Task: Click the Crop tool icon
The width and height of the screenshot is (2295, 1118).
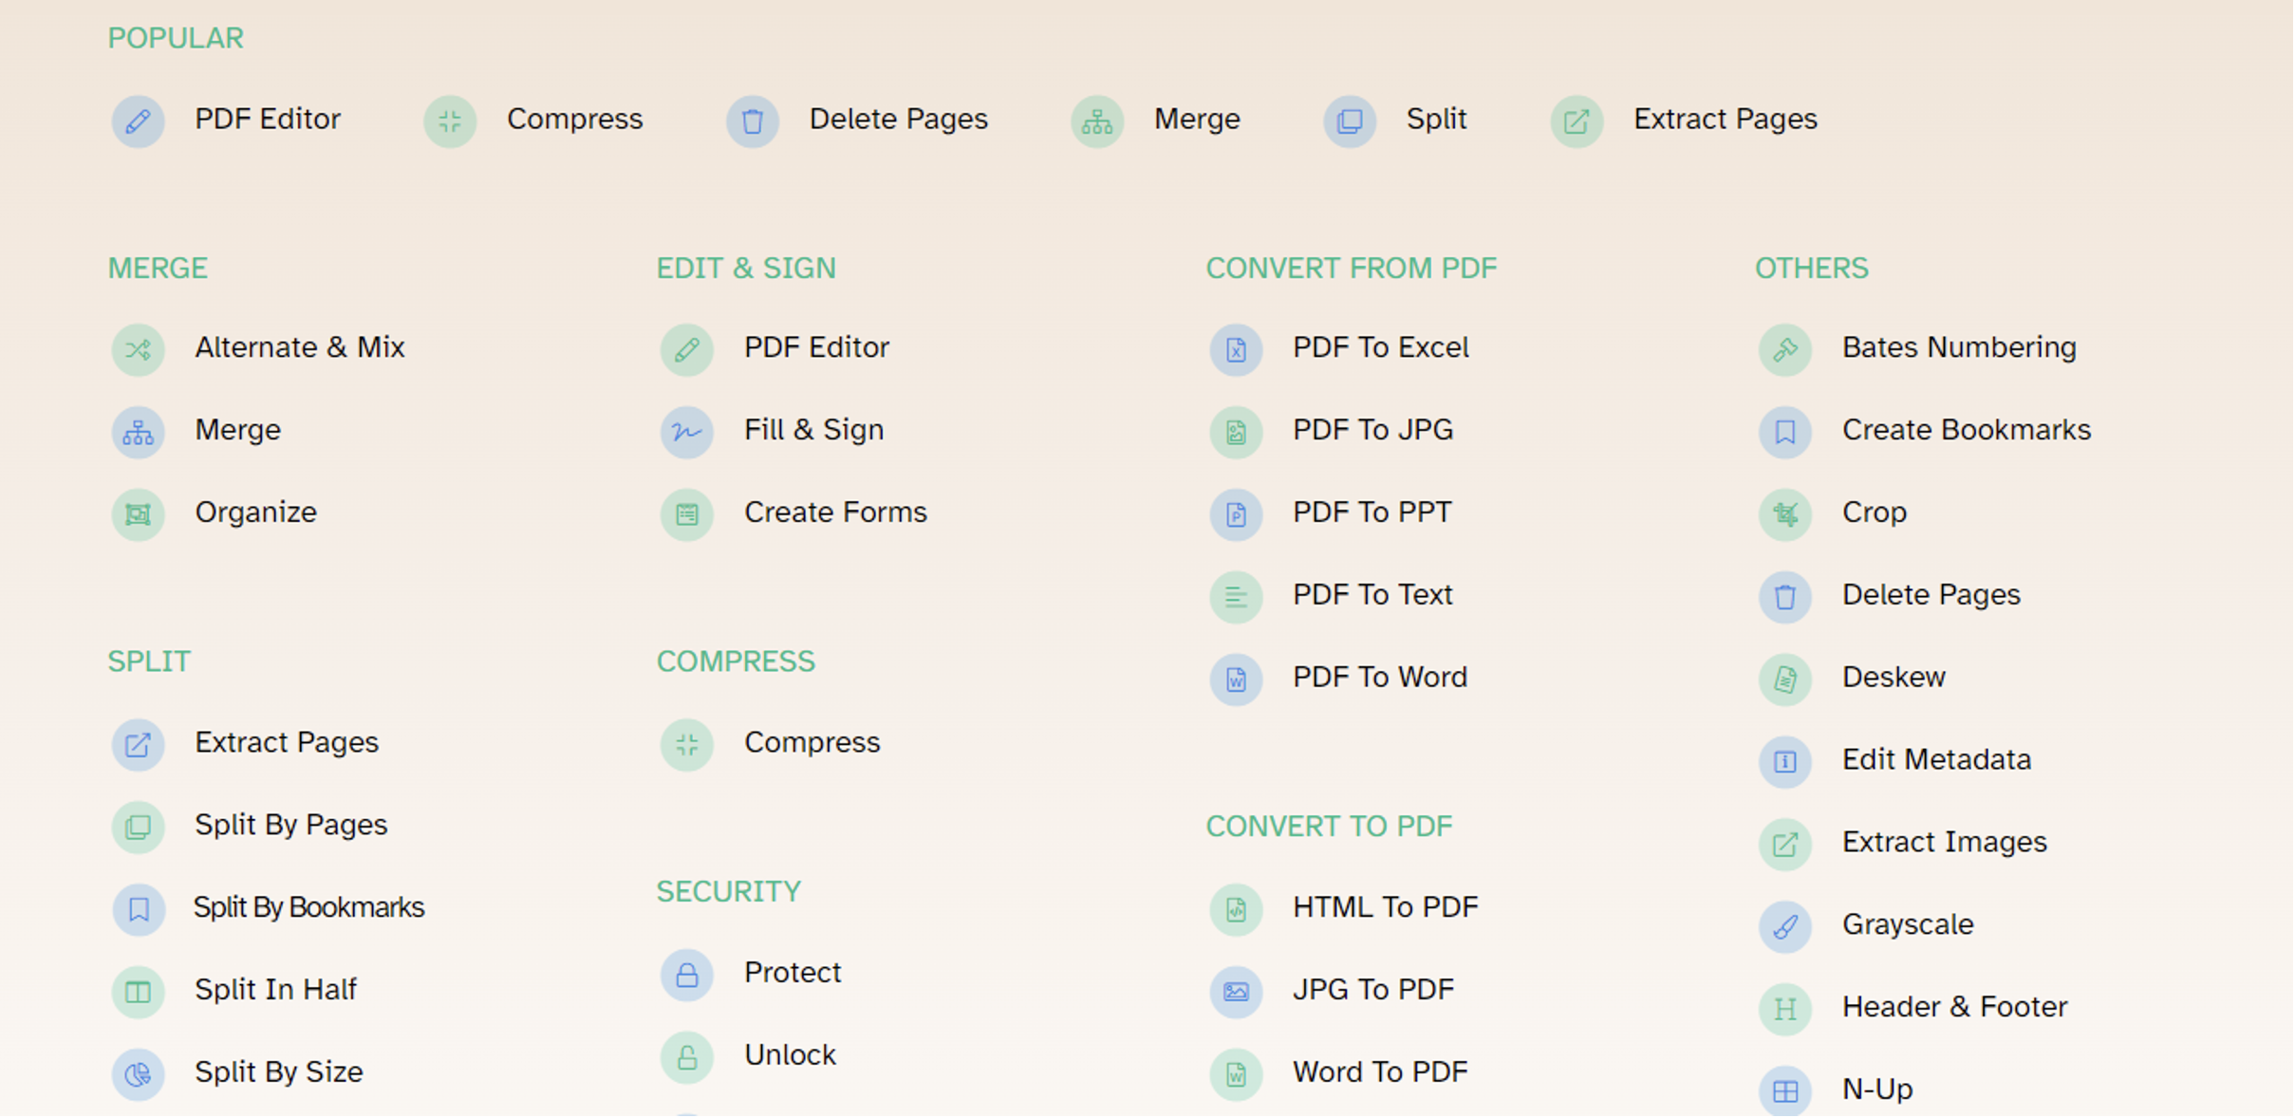Action: pos(1785,514)
